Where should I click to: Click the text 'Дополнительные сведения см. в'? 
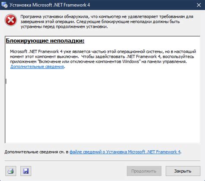click(36, 152)
